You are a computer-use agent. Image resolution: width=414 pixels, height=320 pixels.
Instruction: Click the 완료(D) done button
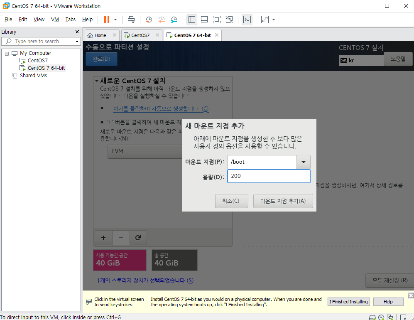(101, 59)
